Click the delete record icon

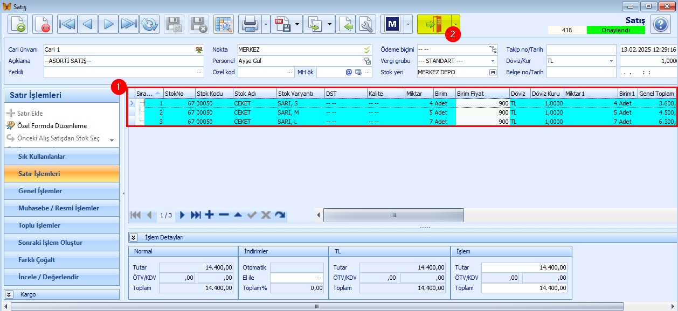click(43, 24)
